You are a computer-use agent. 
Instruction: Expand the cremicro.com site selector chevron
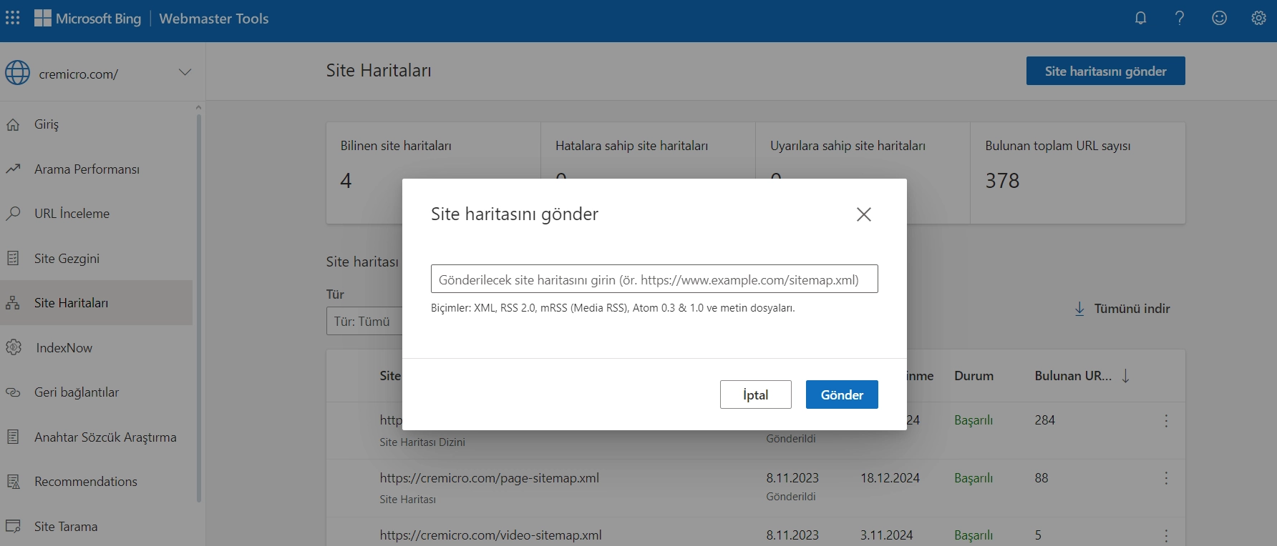185,72
